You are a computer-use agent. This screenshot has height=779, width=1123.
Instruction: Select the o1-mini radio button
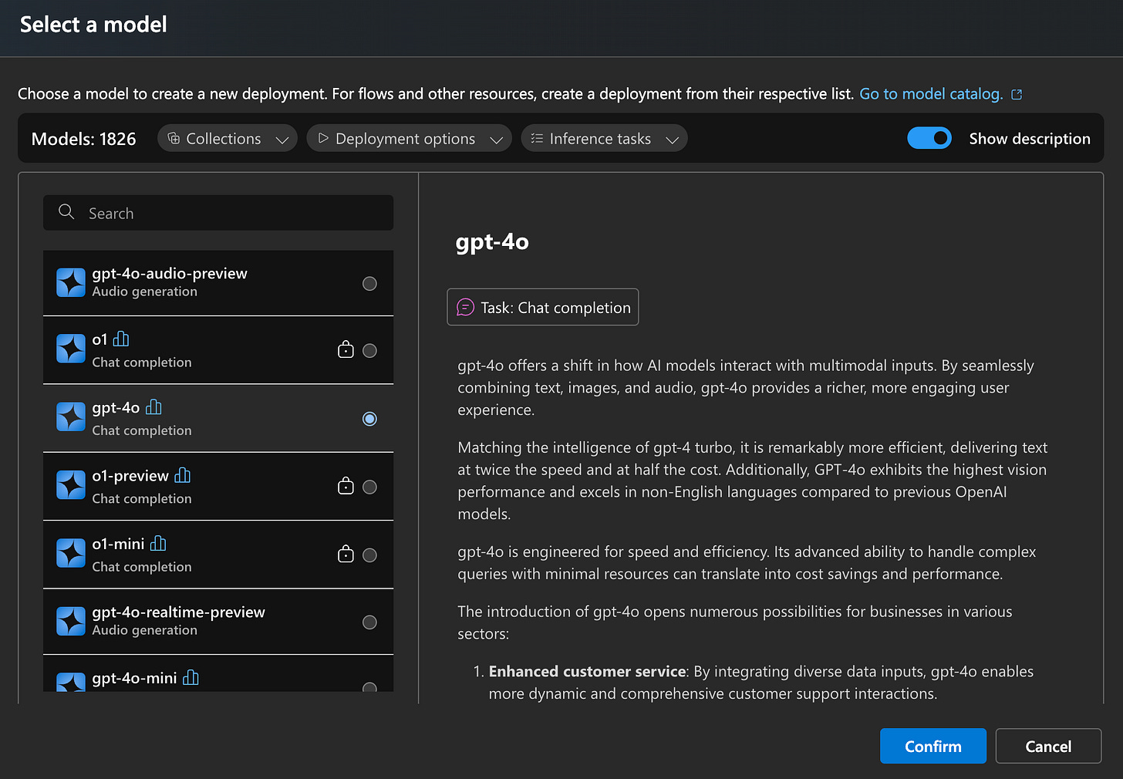370,555
